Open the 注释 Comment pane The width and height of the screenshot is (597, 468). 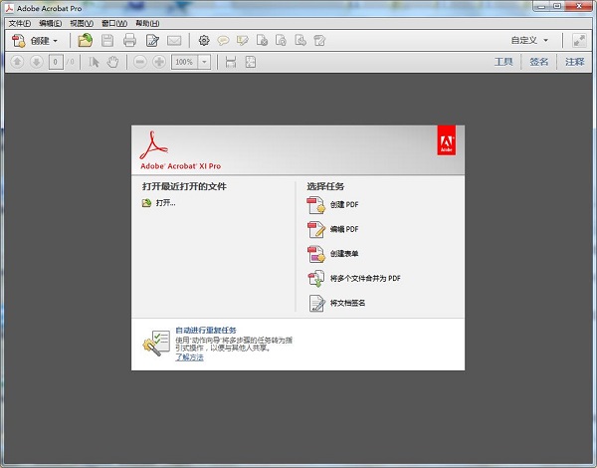[574, 62]
